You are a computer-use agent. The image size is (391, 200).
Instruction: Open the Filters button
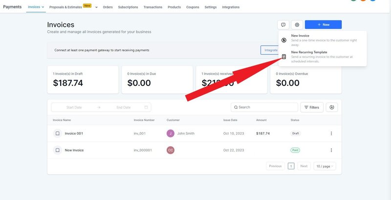312,107
